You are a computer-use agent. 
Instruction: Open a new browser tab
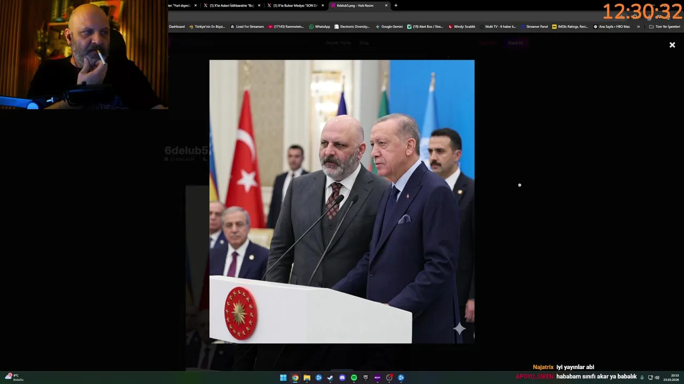(395, 5)
